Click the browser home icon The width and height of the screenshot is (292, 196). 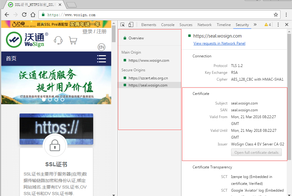33,15
